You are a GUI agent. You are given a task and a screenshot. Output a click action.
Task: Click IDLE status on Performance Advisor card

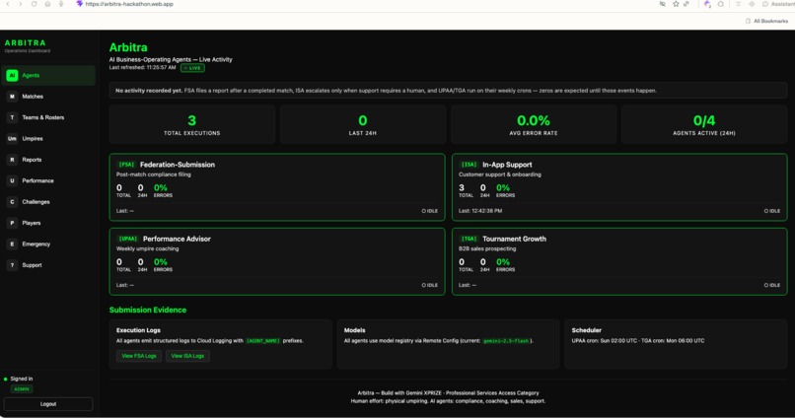coord(429,285)
